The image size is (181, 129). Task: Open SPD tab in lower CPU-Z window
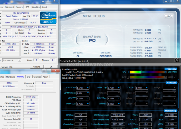[x=29, y=77]
